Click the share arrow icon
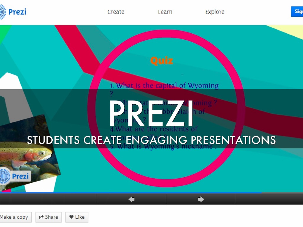Viewport: 303px width, 227px height. (x=41, y=217)
